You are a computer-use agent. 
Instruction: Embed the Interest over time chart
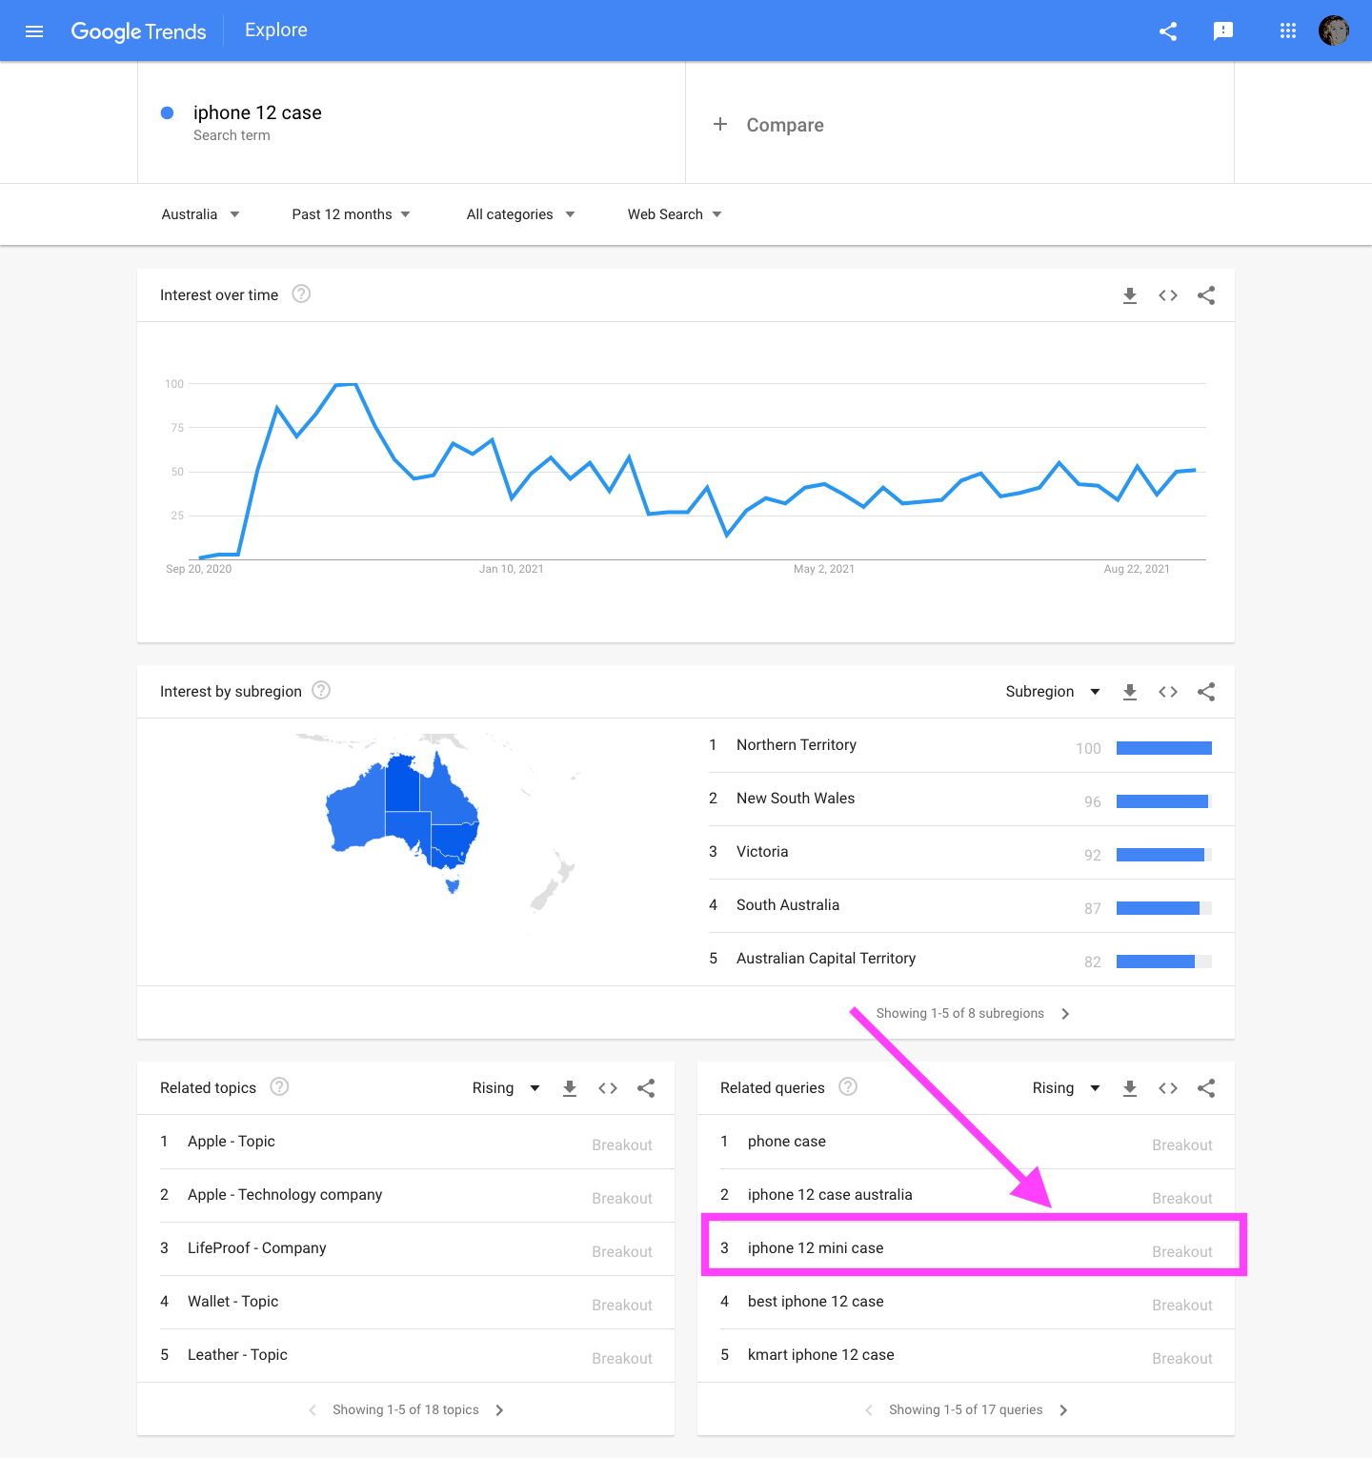point(1168,295)
